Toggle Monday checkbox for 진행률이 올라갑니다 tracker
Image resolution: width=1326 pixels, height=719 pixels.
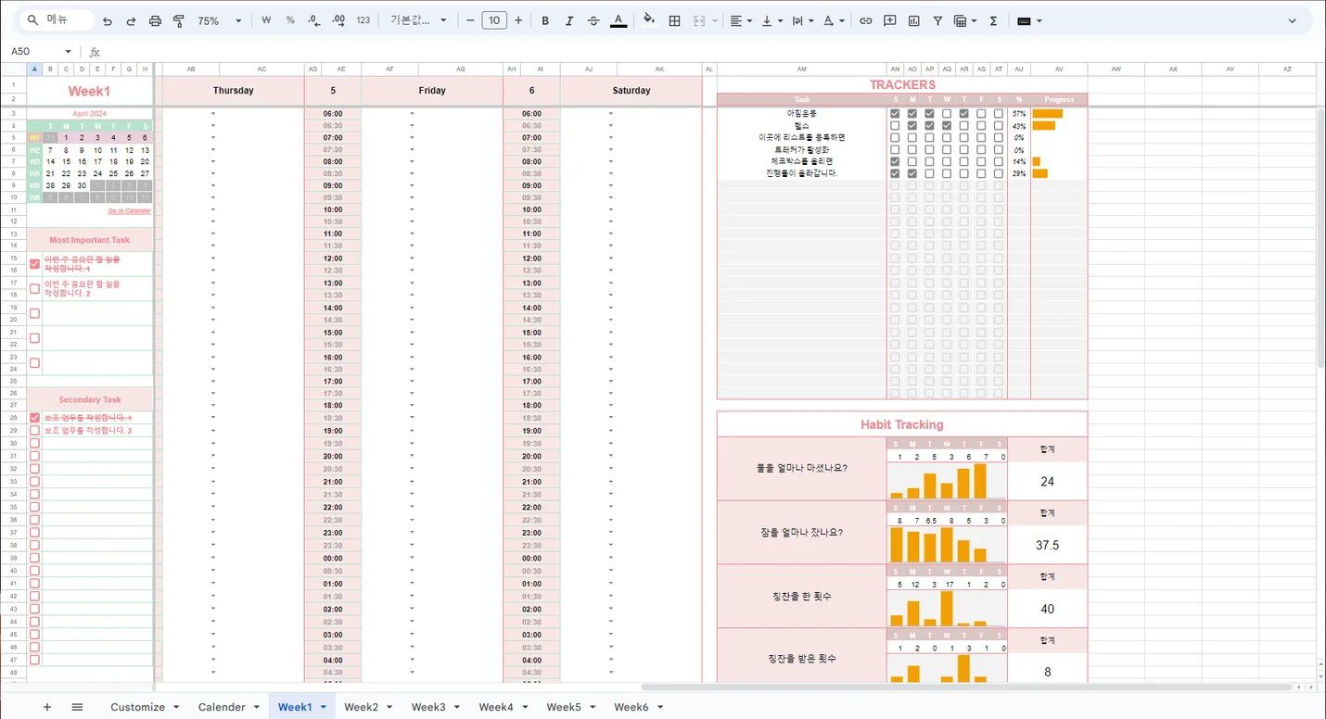[912, 173]
